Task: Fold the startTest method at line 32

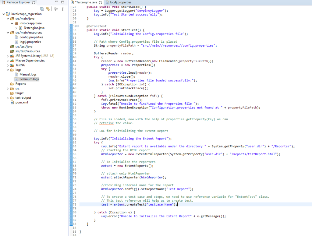Action: tap(78, 26)
